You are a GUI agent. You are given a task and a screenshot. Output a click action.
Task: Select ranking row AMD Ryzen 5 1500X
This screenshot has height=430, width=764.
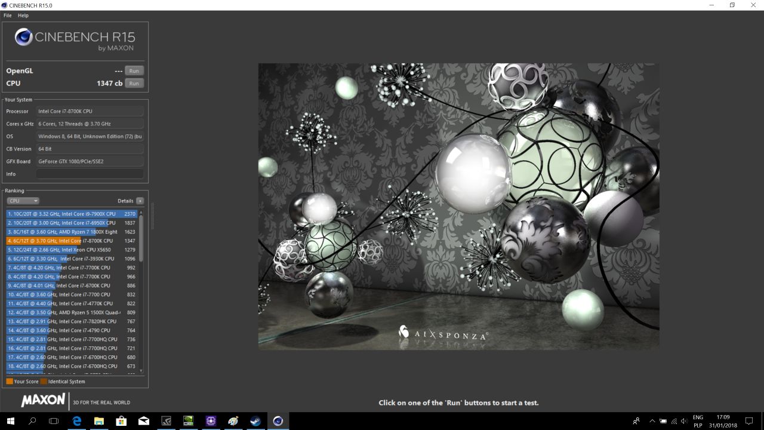click(x=72, y=312)
